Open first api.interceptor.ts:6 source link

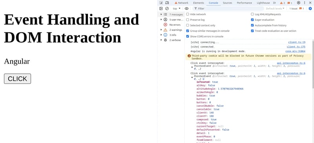[291, 63]
